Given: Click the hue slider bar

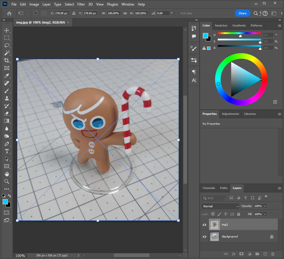Looking at the screenshot, I should tap(239, 33).
